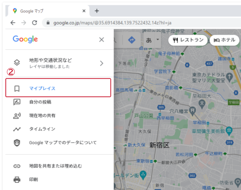Filter map by ホテル

pos(224,40)
